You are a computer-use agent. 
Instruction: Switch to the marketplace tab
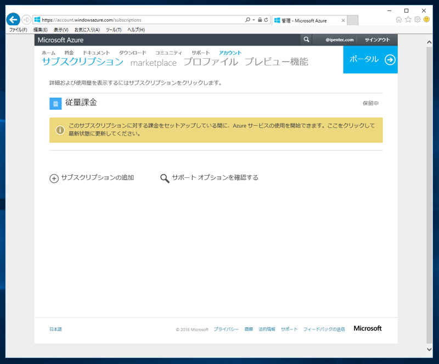point(154,63)
